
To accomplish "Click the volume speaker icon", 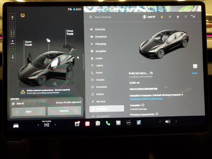I will 168,122.
